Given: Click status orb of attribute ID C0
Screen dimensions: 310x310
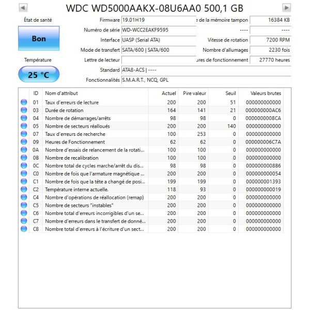Looking at the screenshot, I should 24,174.
